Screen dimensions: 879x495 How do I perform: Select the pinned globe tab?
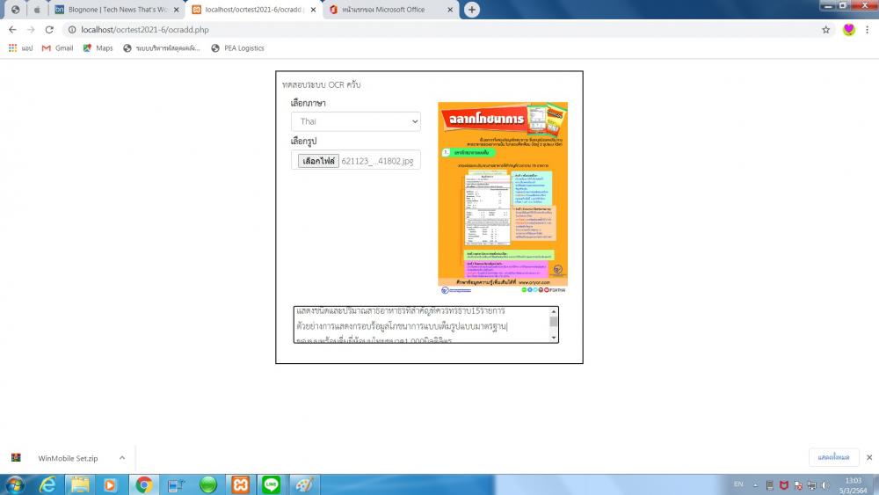coord(15,10)
